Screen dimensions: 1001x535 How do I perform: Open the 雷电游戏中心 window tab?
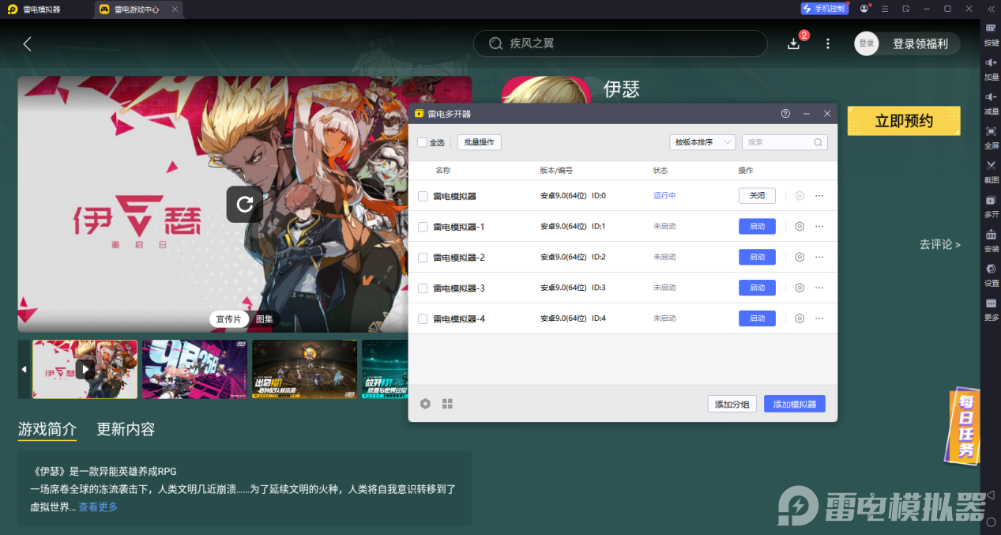coord(138,9)
